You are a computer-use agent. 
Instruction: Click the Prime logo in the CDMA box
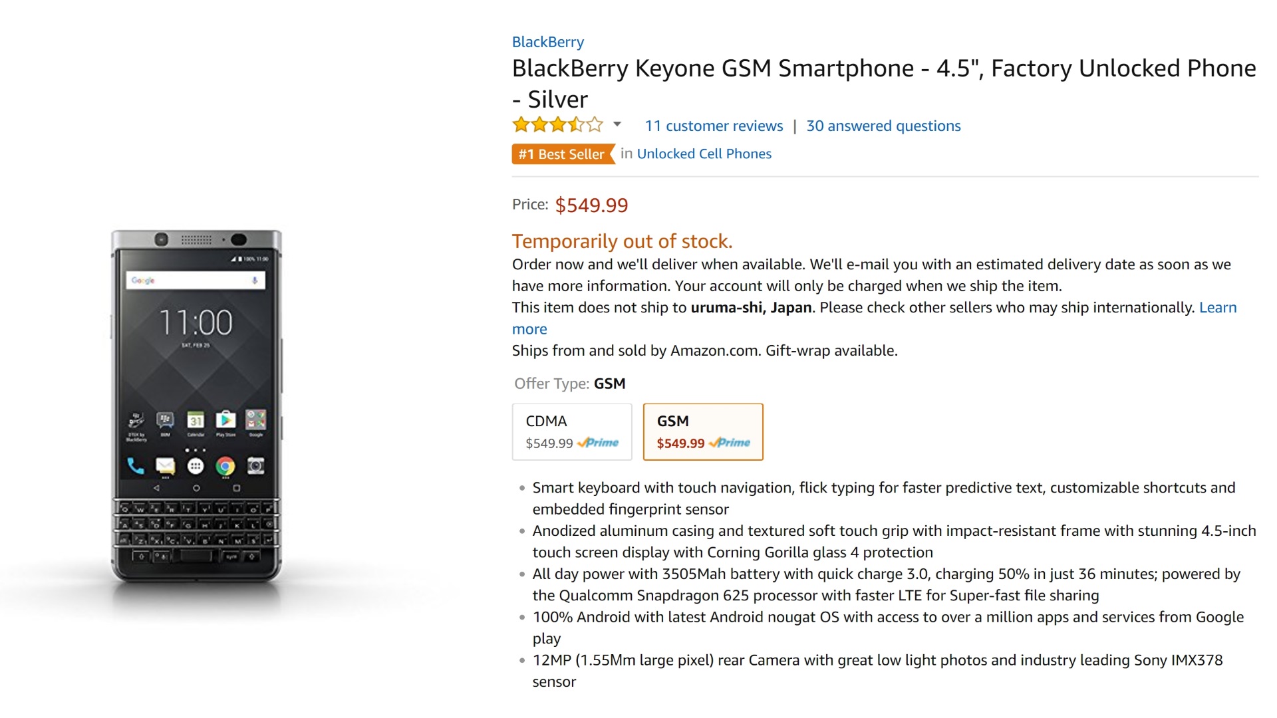(x=598, y=443)
